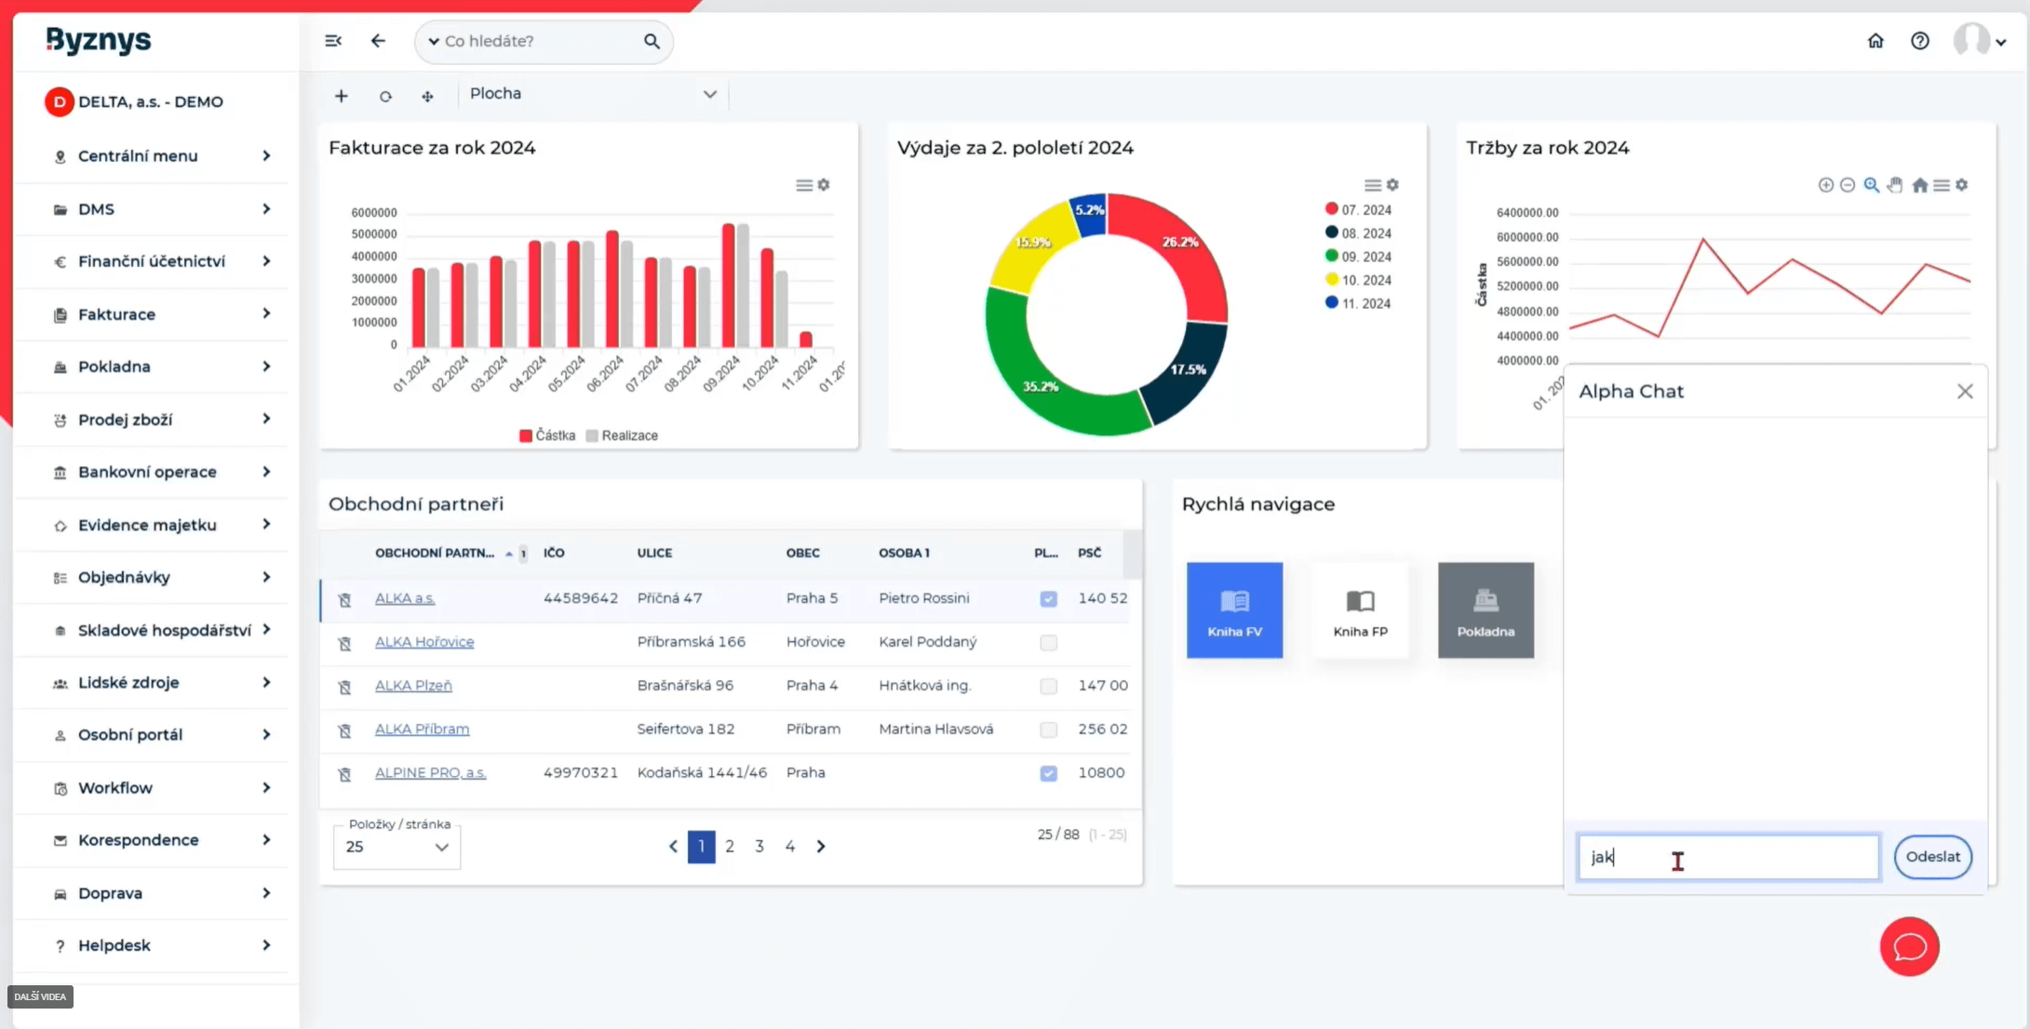Viewport: 2030px width, 1029px height.
Task: Expand search options chevron in search box
Action: (x=434, y=41)
